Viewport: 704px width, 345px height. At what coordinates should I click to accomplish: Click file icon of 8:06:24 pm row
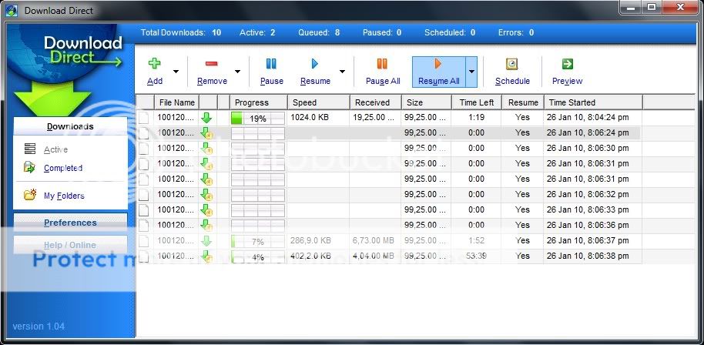144,133
